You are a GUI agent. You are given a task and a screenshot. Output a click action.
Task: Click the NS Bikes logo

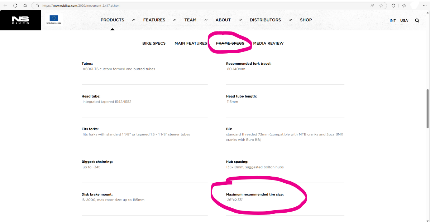(x=20, y=20)
